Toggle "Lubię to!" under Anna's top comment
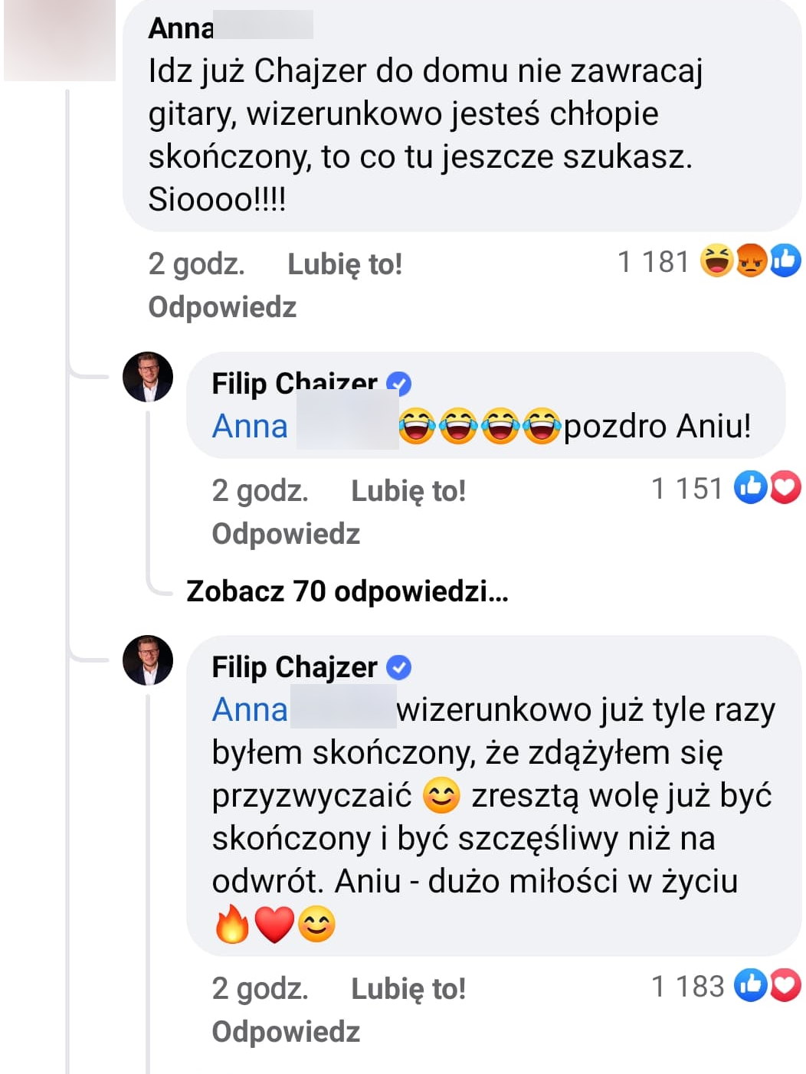This screenshot has height=1074, width=806. [x=344, y=264]
